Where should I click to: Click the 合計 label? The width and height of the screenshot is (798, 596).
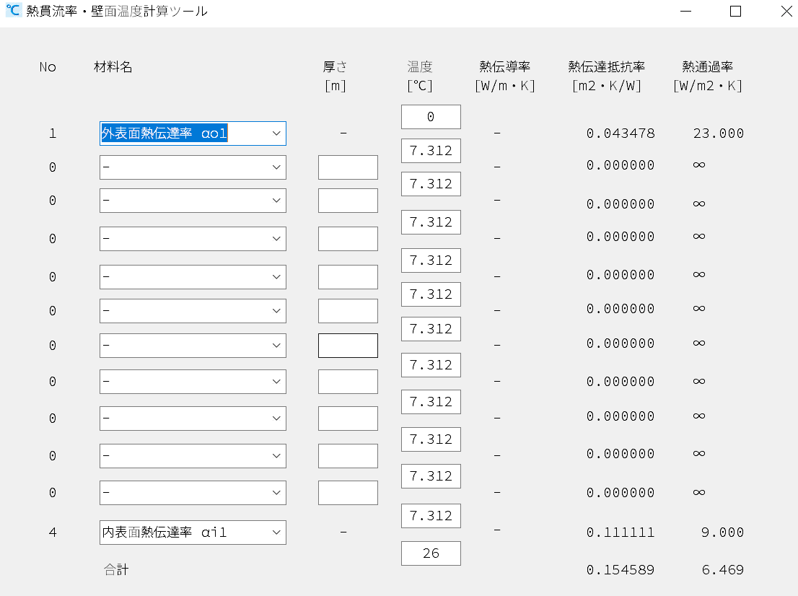116,569
